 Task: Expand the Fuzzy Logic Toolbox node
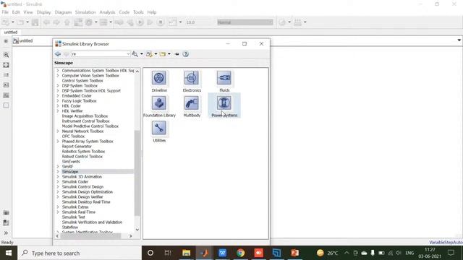pos(58,101)
